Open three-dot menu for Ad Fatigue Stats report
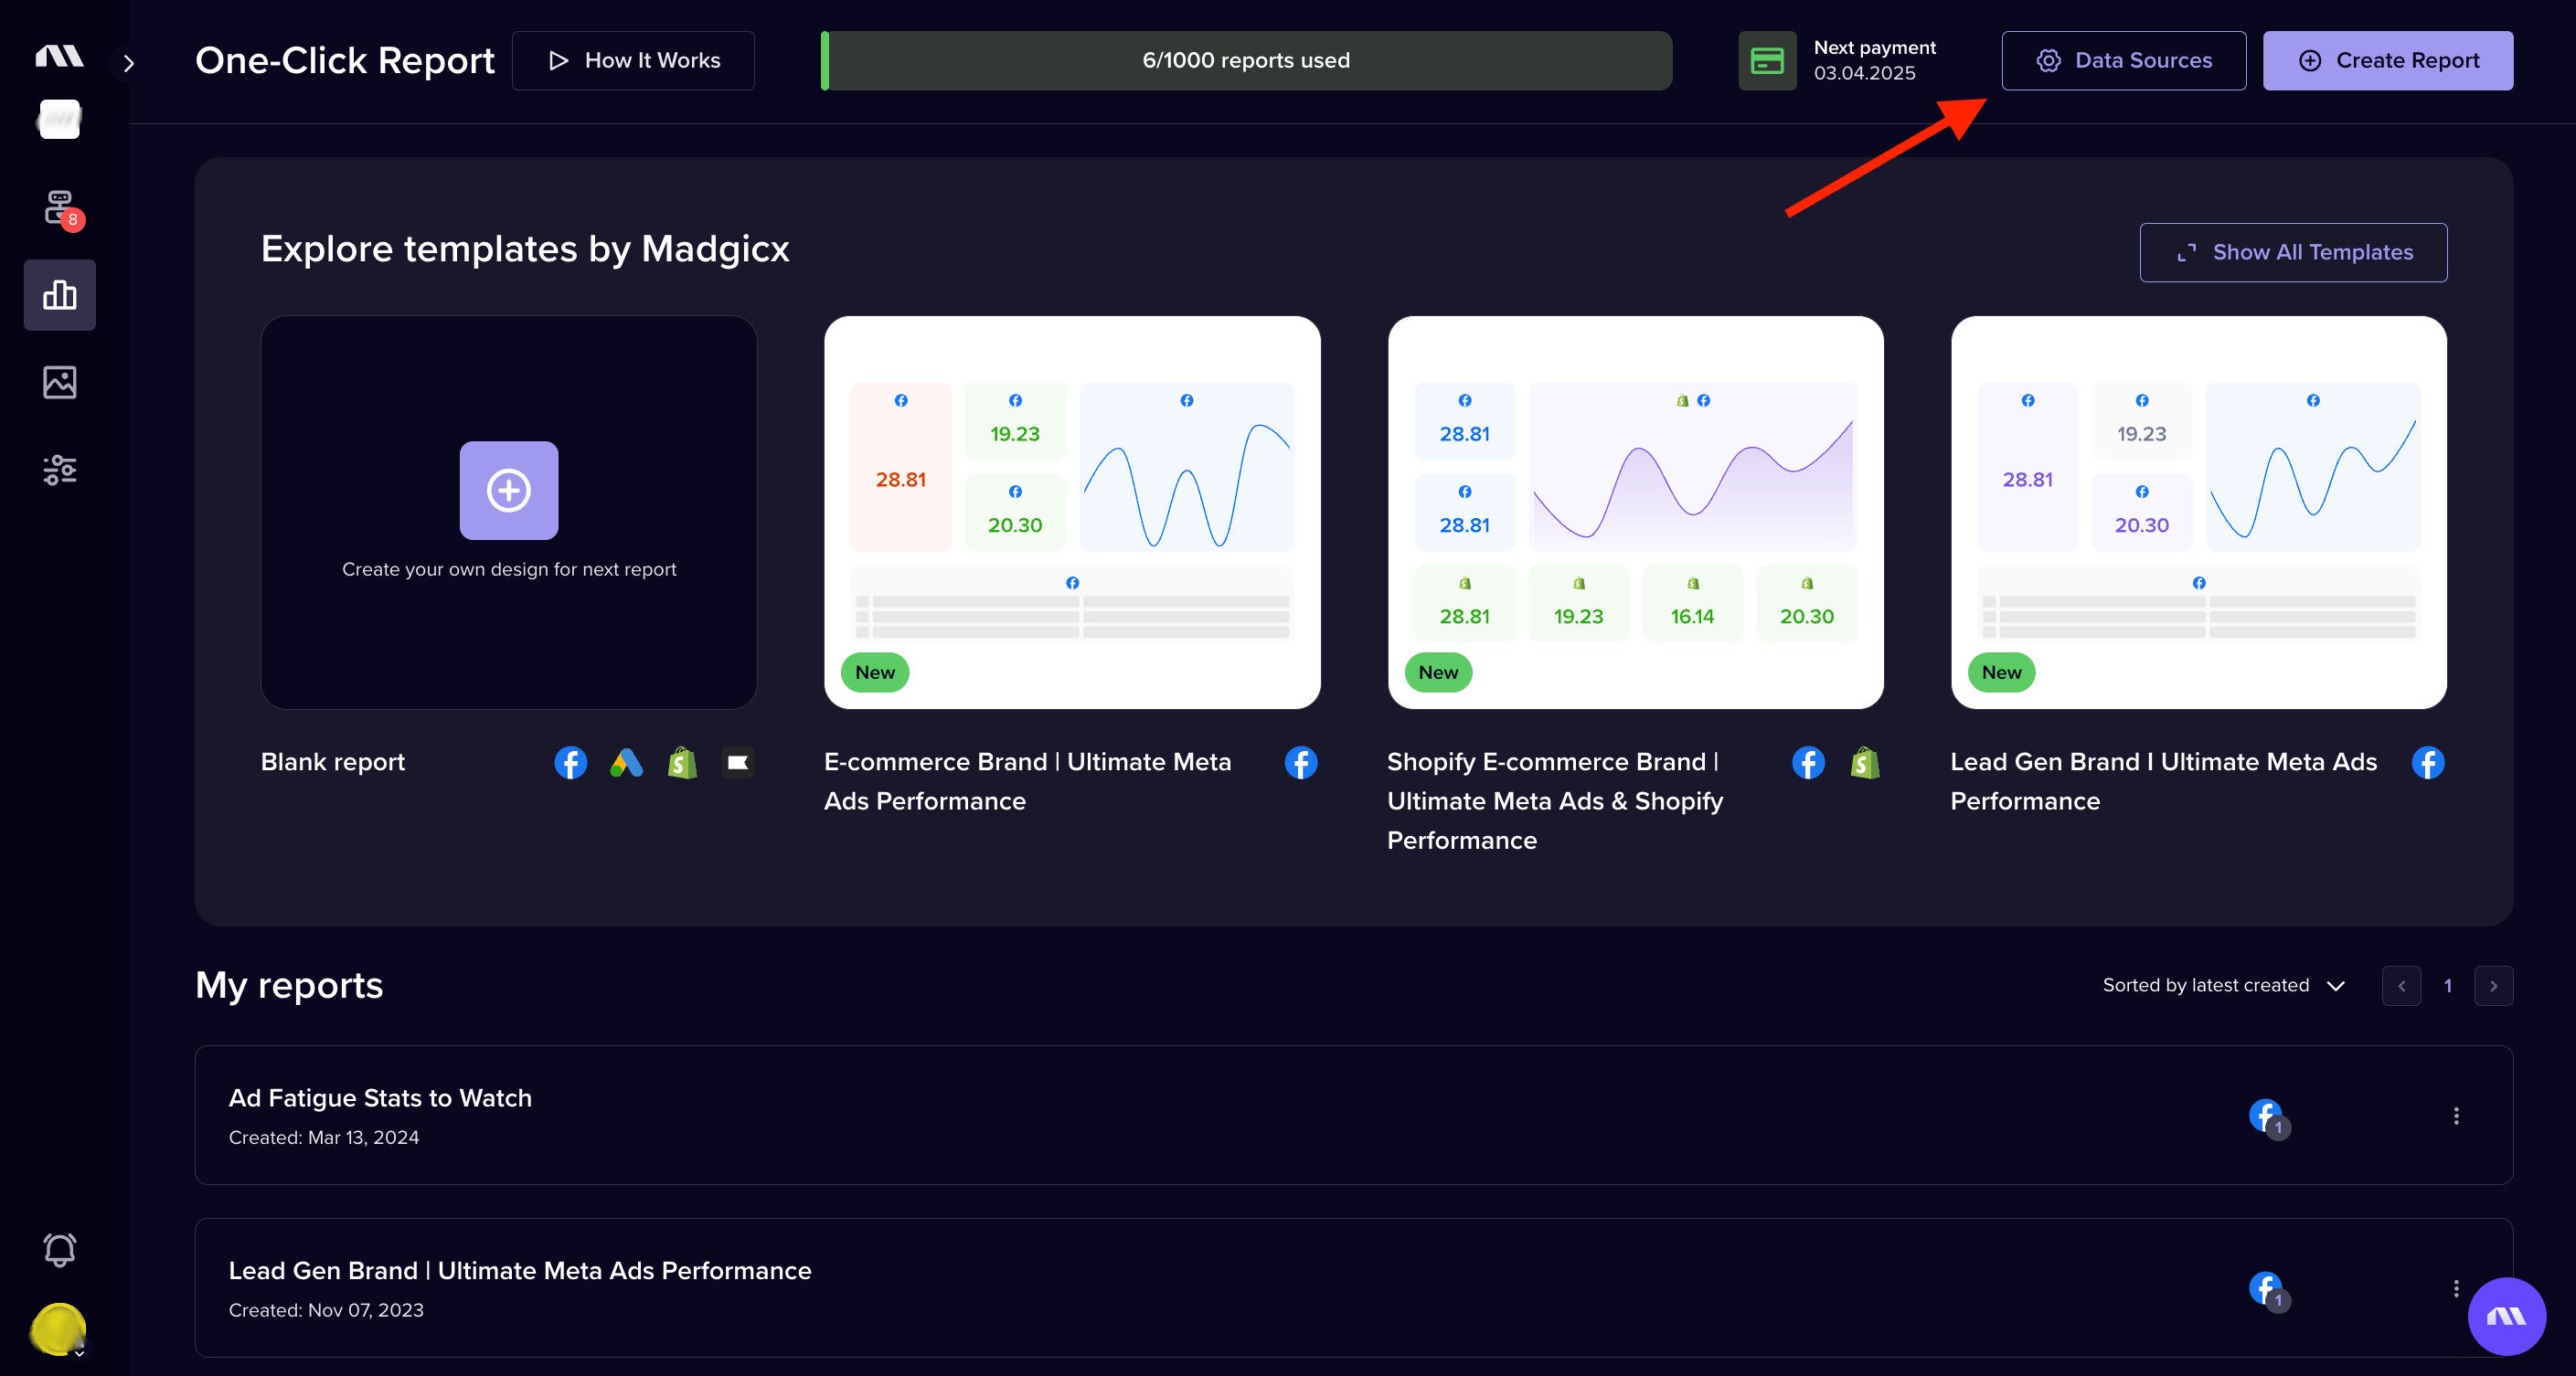2576x1376 pixels. pyautogui.click(x=2455, y=1117)
